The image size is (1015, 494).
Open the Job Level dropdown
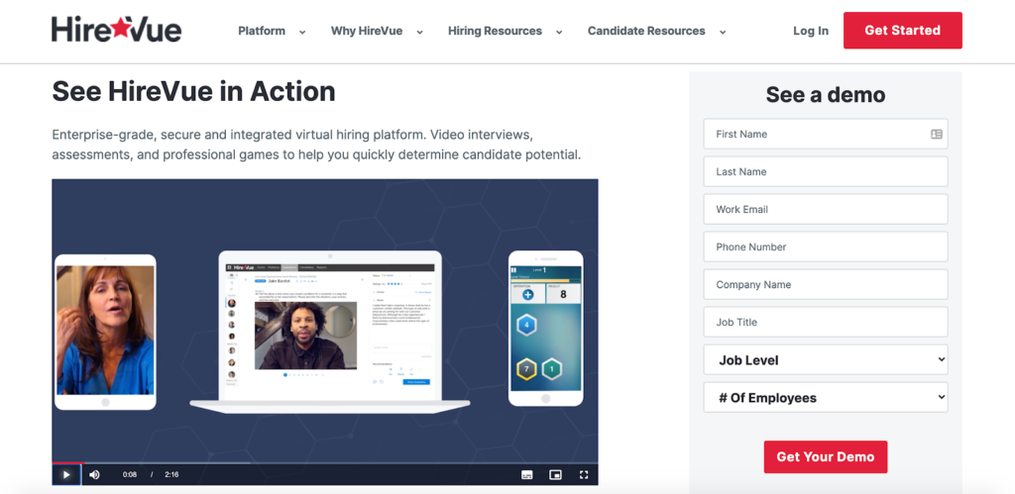(x=826, y=359)
